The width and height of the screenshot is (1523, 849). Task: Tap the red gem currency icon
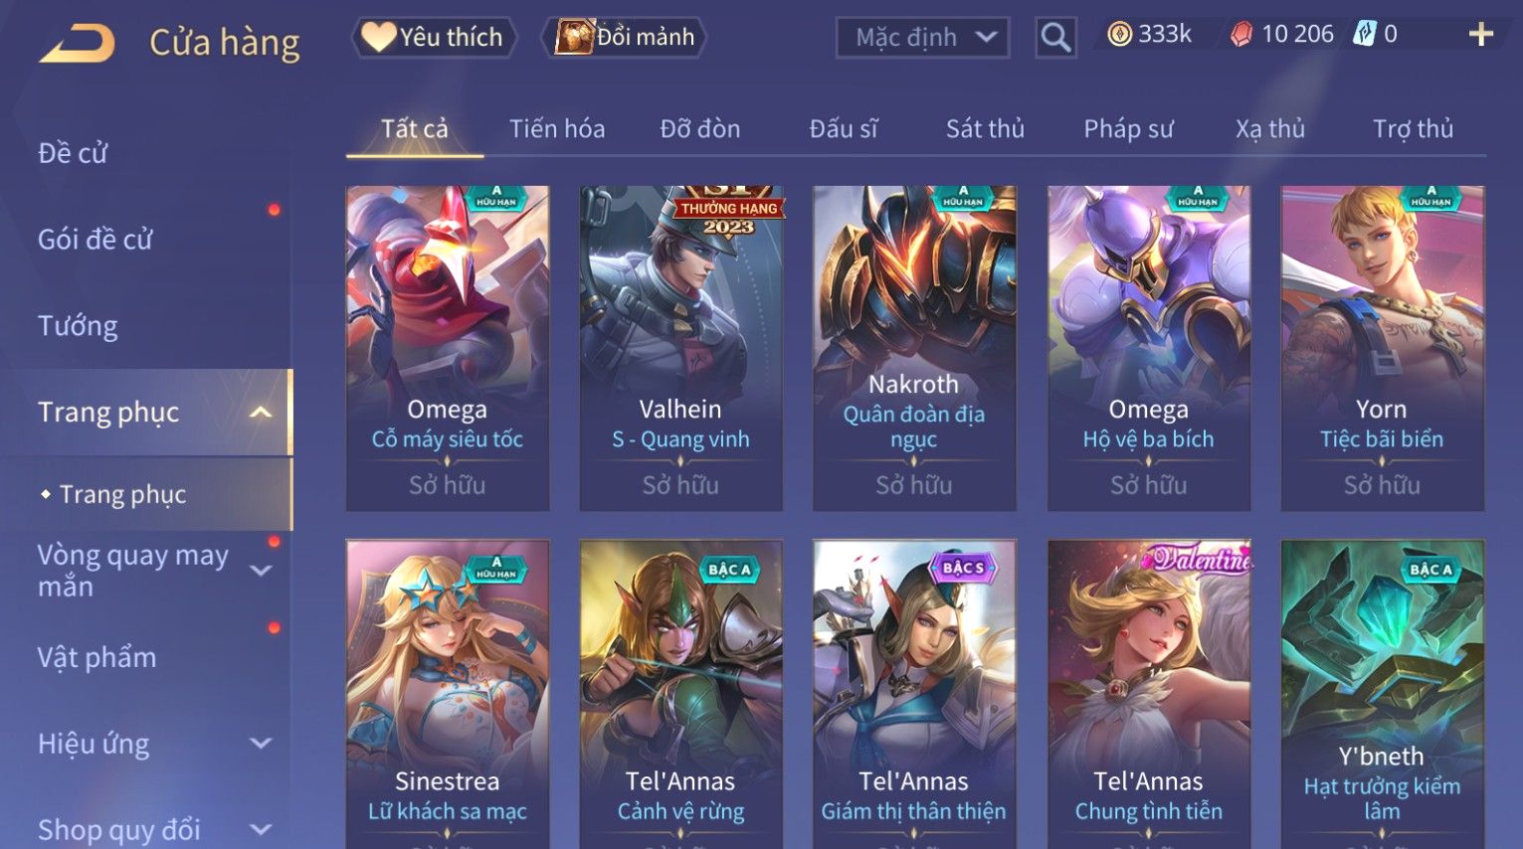click(x=1241, y=35)
